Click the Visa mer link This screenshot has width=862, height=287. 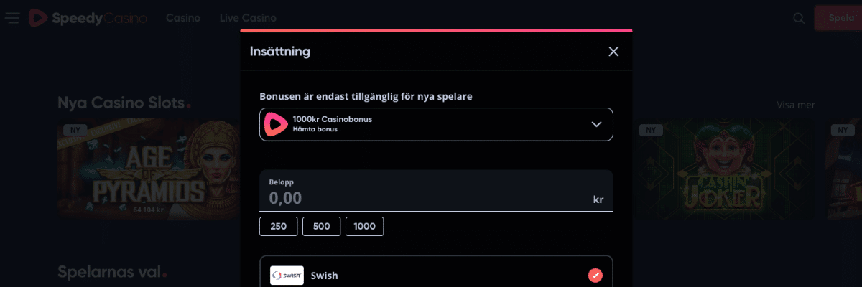click(796, 105)
